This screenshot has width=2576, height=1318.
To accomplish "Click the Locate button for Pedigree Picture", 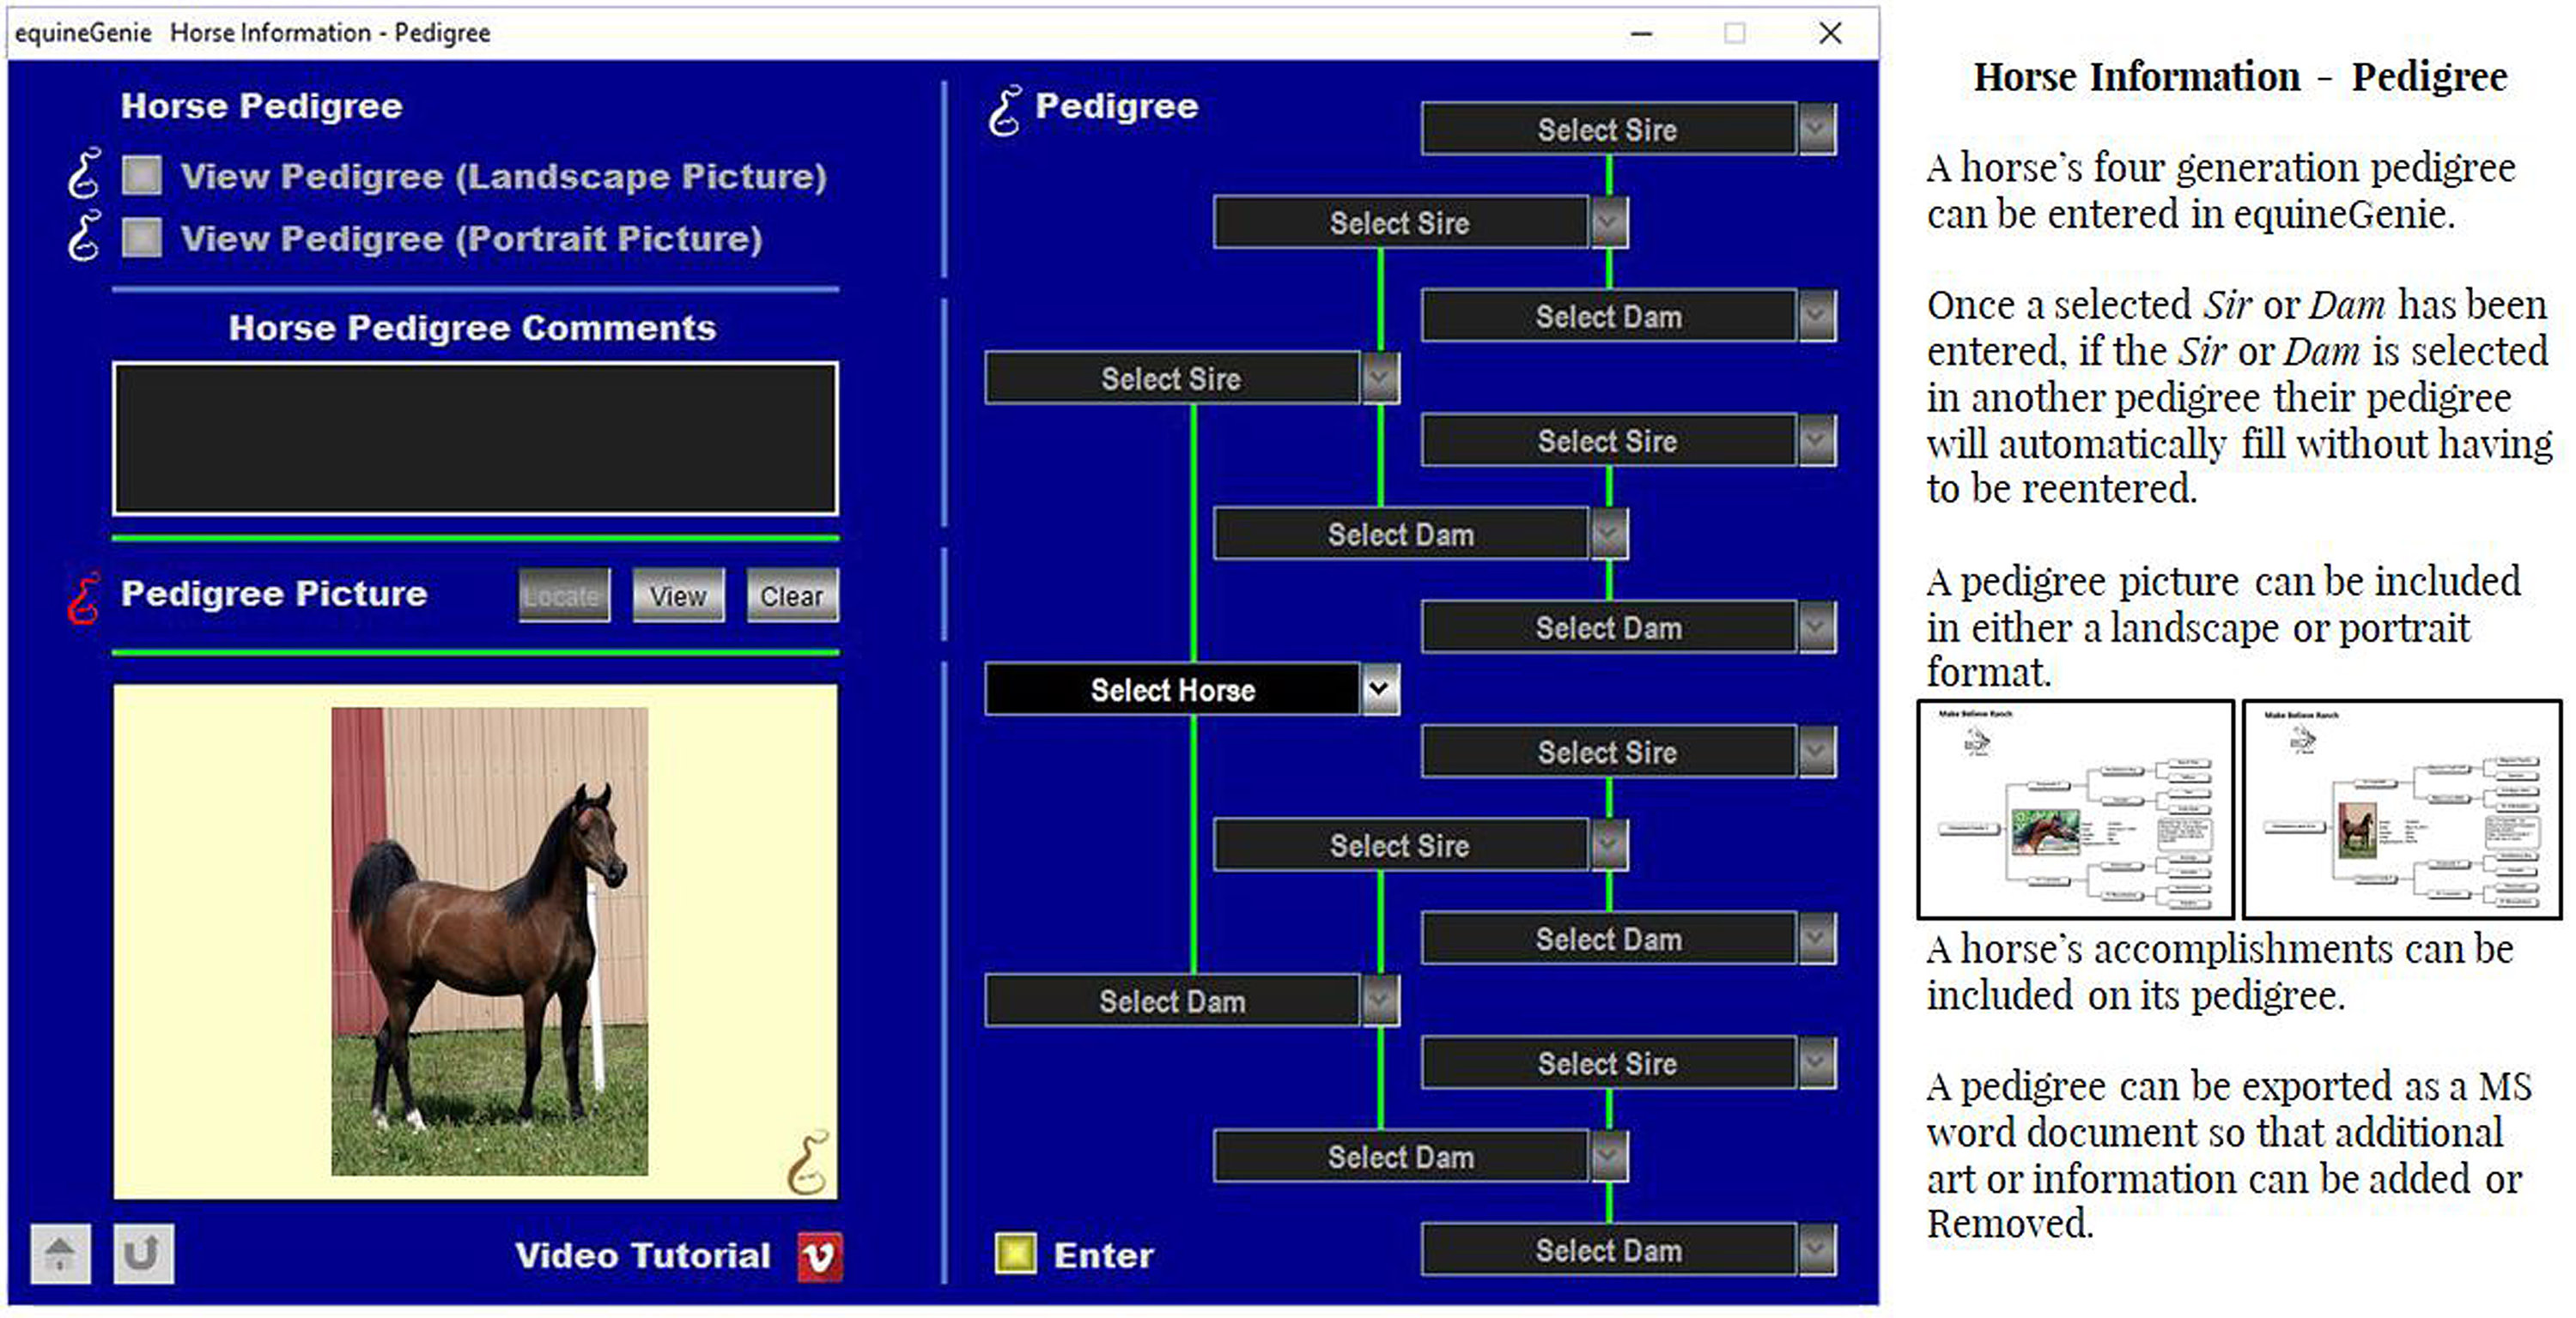I will 567,596.
